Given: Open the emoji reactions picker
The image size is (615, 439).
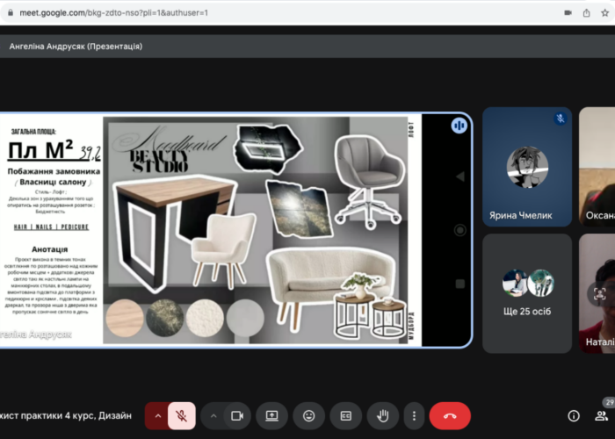Looking at the screenshot, I should [309, 415].
